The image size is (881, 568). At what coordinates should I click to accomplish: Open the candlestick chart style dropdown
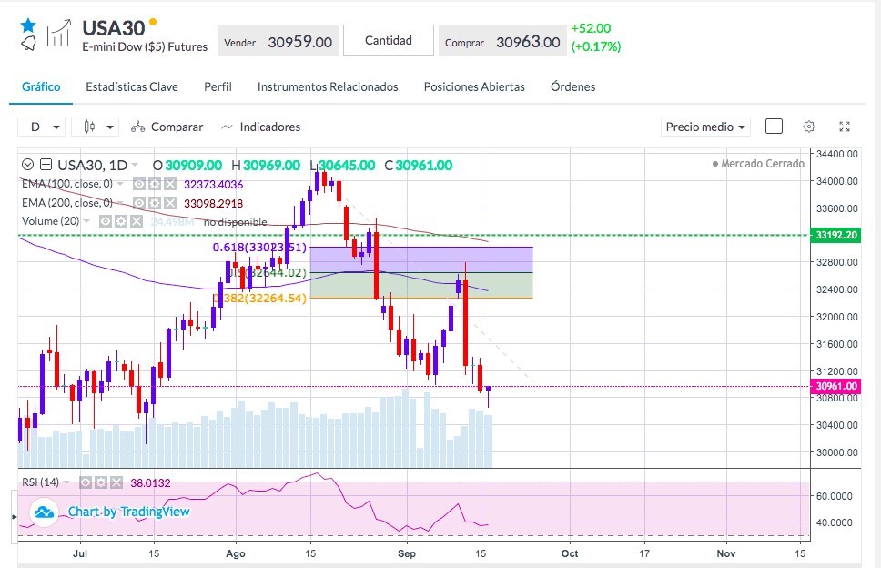click(95, 127)
